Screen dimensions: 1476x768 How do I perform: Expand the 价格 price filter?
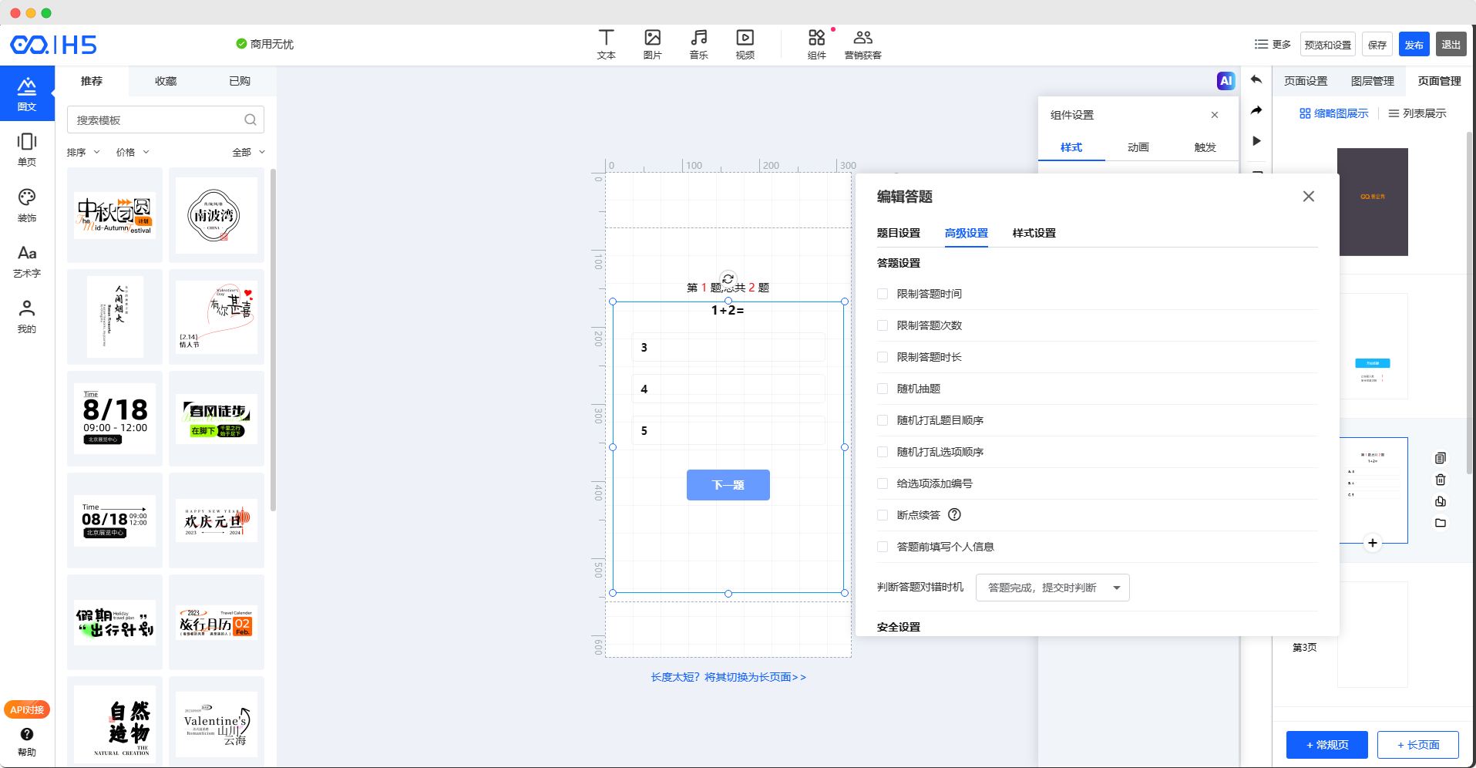(x=133, y=153)
